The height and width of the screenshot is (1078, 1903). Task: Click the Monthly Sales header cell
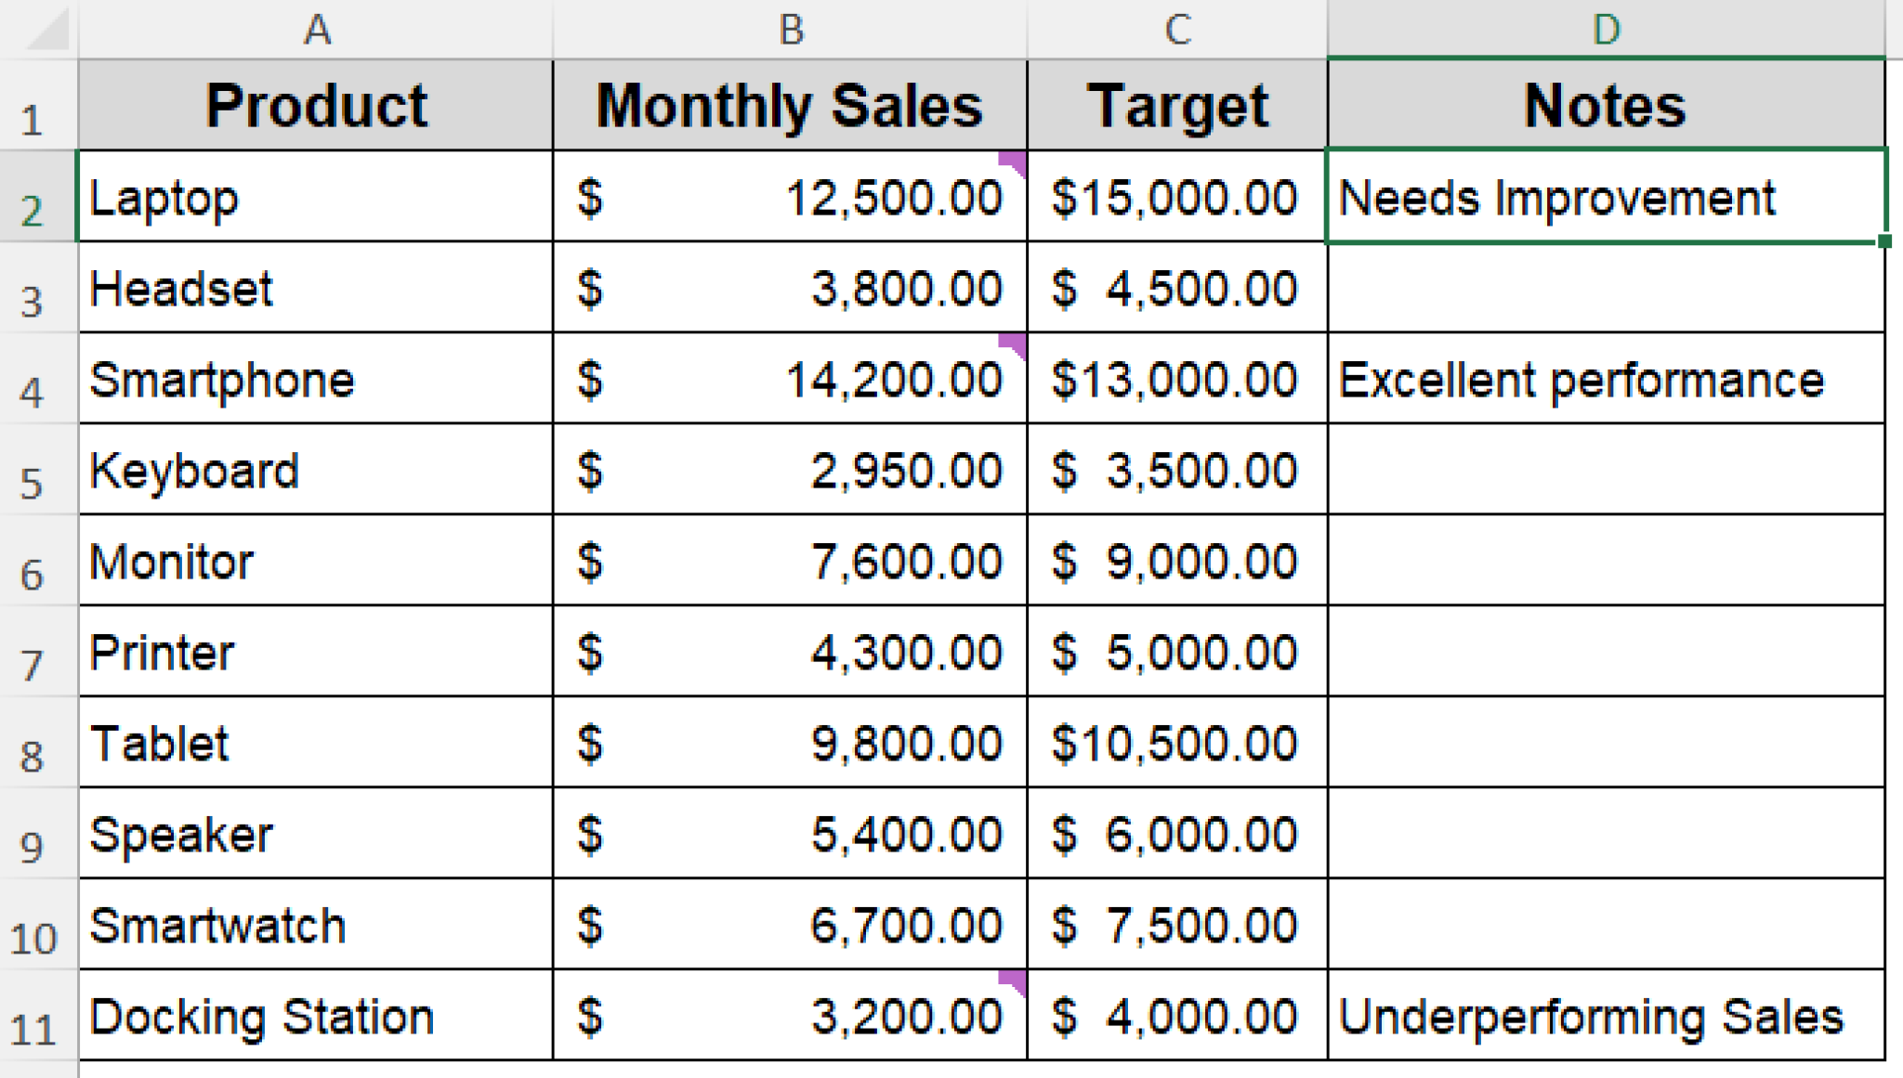coord(790,105)
